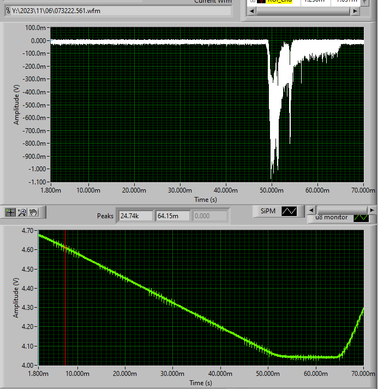
Task: Click the Peaks label
Action: pyautogui.click(x=105, y=216)
